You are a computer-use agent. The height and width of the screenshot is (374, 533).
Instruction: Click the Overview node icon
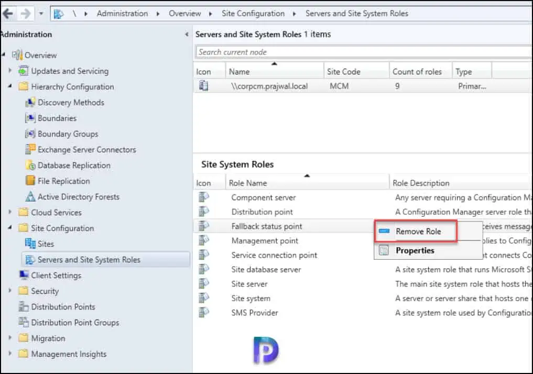(x=17, y=55)
